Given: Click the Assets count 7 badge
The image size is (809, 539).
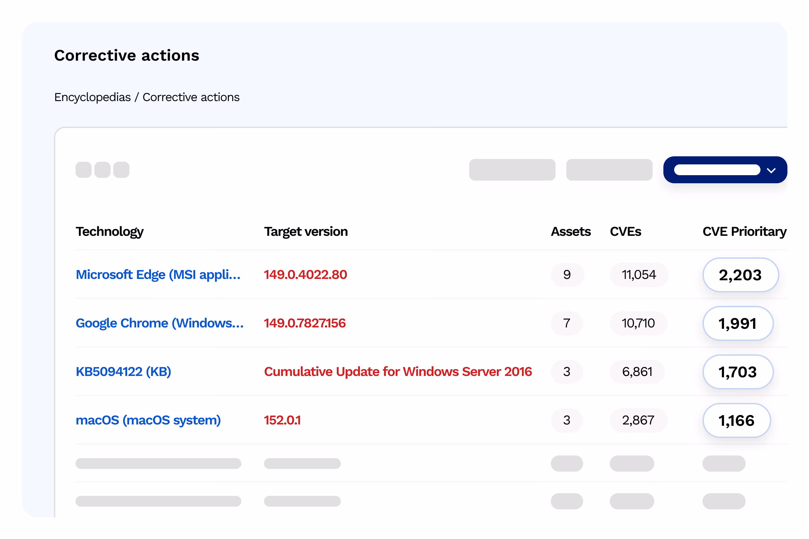Looking at the screenshot, I should 567,323.
